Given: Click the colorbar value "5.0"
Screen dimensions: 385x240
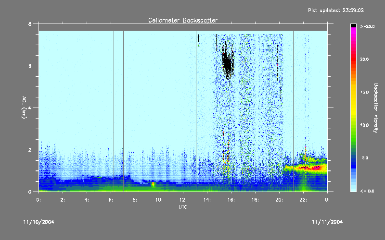Looking at the screenshot, I should (x=365, y=158).
